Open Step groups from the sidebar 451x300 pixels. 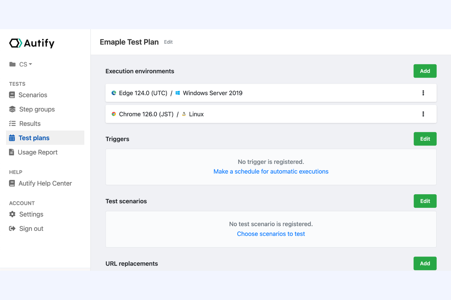click(x=37, y=109)
